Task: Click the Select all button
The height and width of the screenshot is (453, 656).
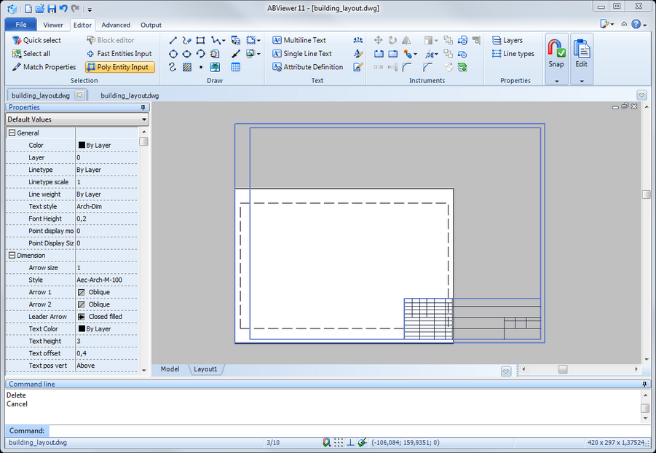Action: pyautogui.click(x=31, y=54)
